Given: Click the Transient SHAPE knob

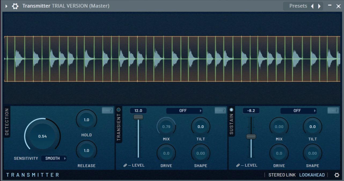Looking at the screenshot, I should point(200,153).
